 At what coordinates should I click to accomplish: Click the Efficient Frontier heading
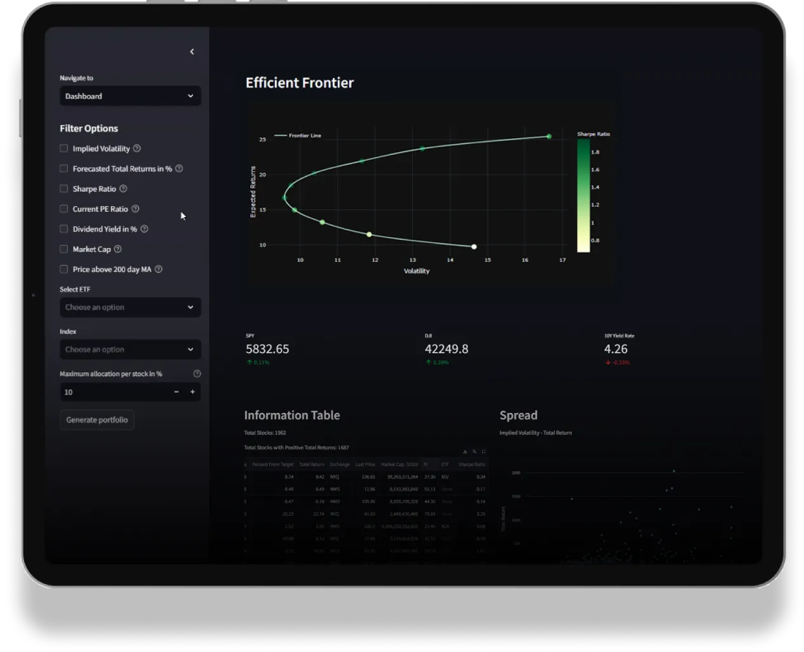[300, 83]
